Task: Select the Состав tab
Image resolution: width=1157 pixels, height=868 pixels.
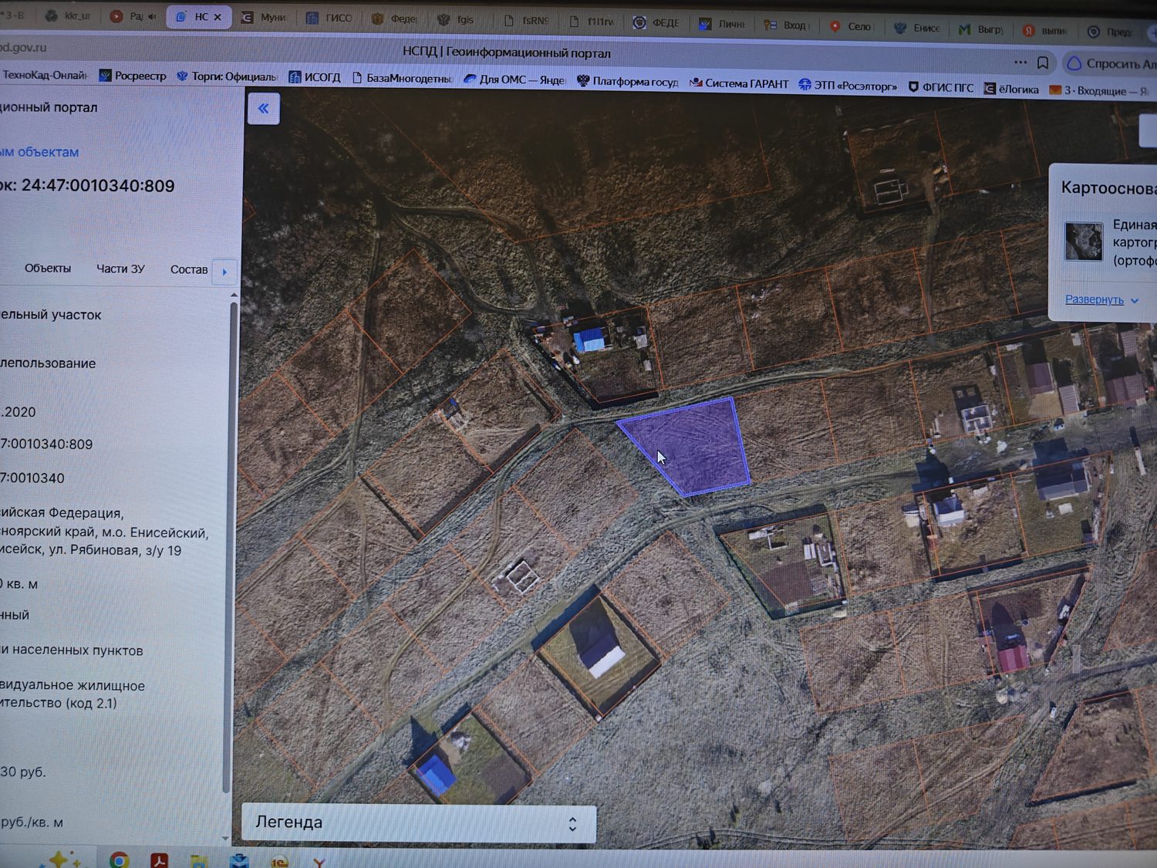Action: (x=188, y=269)
